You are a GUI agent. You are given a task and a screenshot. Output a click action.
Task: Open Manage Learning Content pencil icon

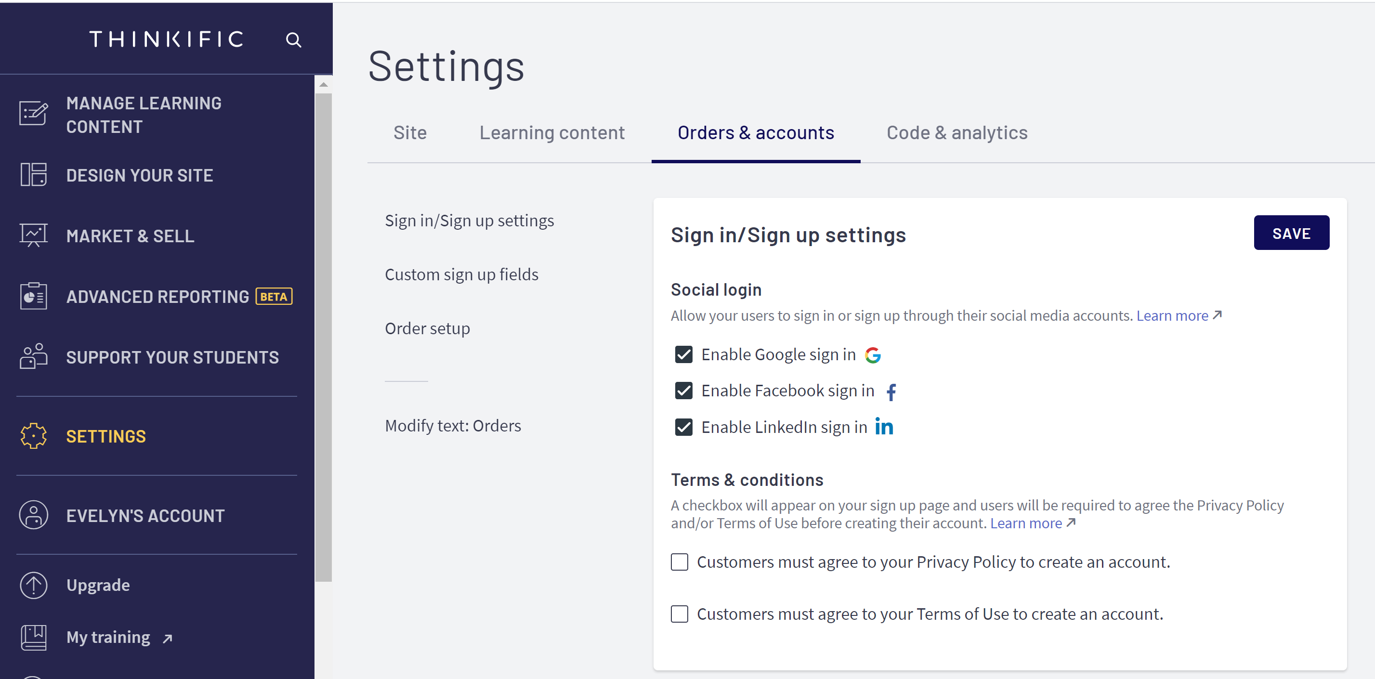(34, 113)
